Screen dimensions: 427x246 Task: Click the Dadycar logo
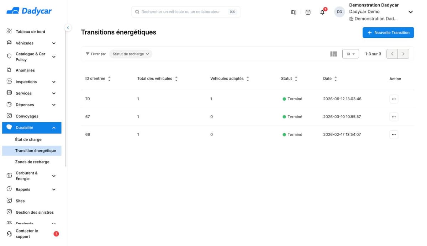click(29, 11)
